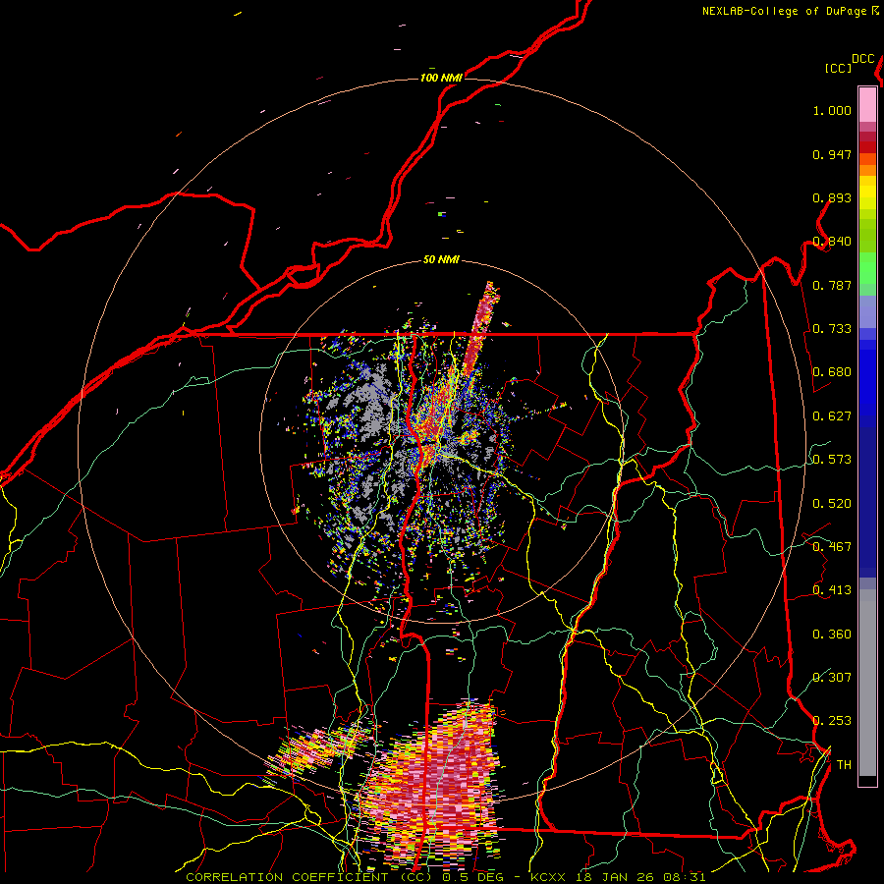Pick the yellow segment of the color bar

[867, 193]
